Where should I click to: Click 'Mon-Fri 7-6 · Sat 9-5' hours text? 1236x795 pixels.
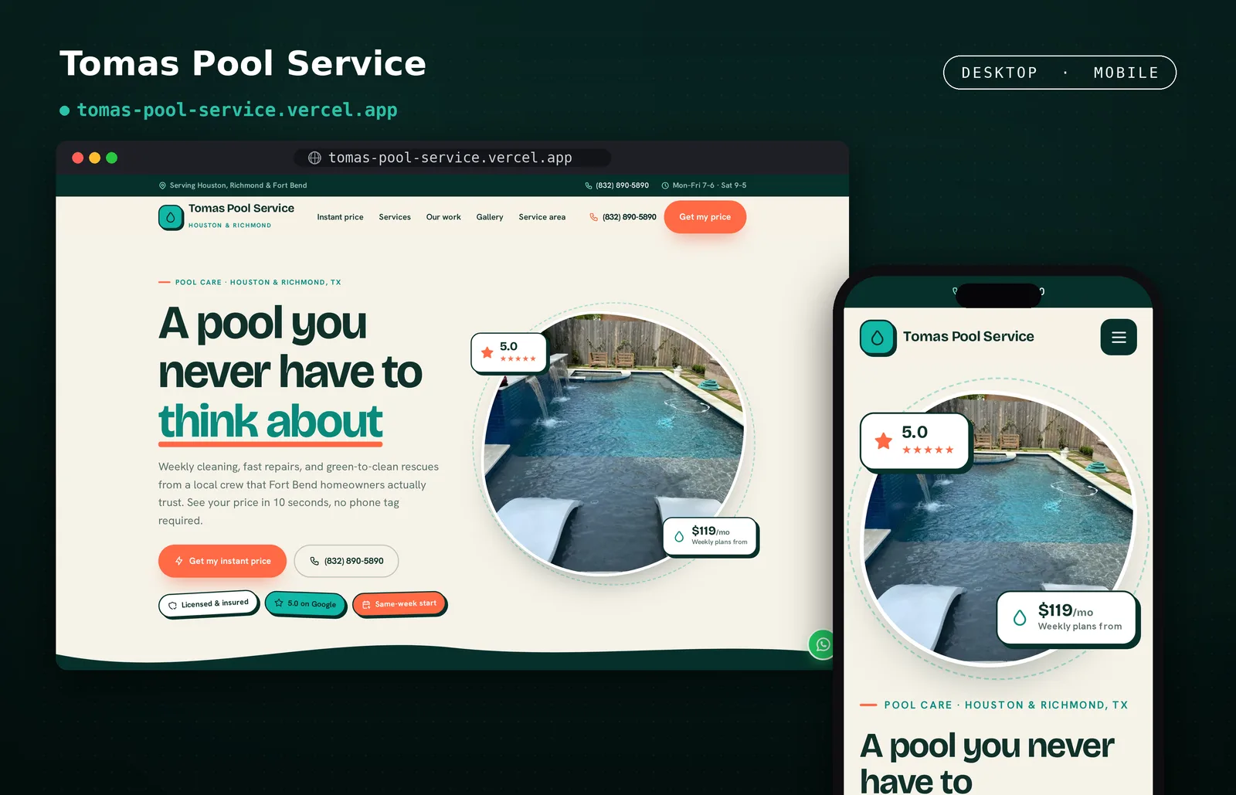tap(709, 185)
